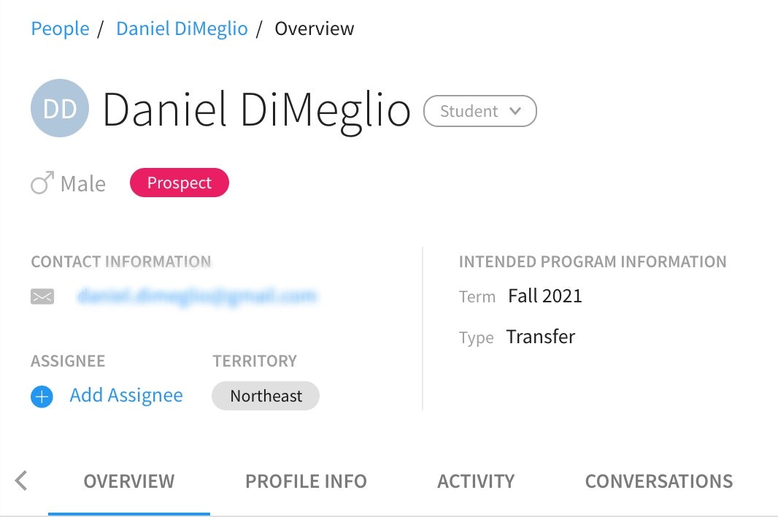Select the Overview tab
This screenshot has height=517, width=778.
pyautogui.click(x=128, y=480)
